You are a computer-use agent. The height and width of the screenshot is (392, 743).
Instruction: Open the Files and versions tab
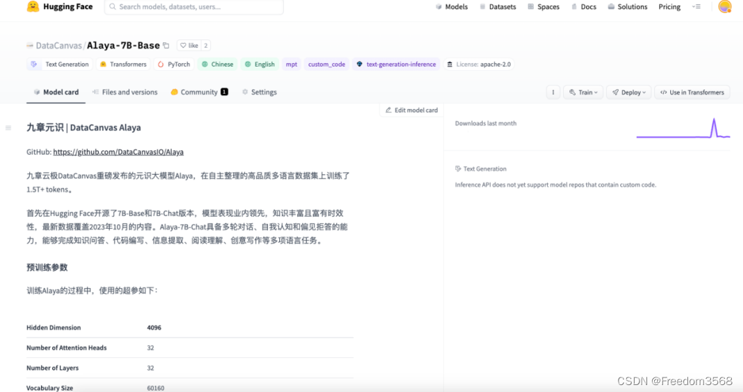pyautogui.click(x=124, y=92)
